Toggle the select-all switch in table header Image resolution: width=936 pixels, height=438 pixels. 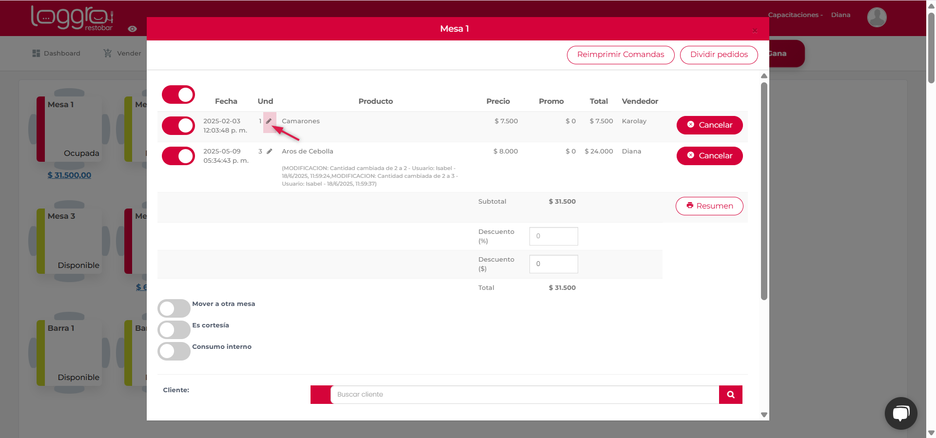178,95
